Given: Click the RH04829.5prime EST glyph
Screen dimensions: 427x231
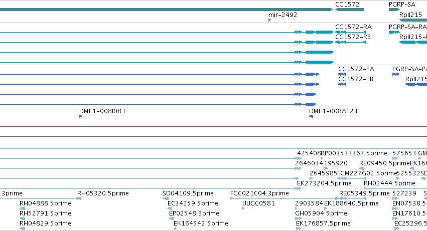Looking at the screenshot, I should click(x=23, y=228).
